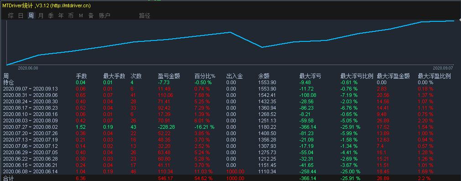The width and height of the screenshot is (461, 181).
Task: Select the 2020.07.27 ~ 2020.08.02 week row
Action: coord(231,127)
